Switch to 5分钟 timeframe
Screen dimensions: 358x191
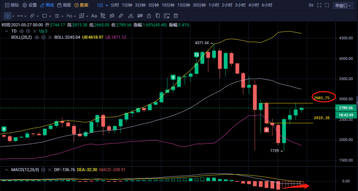coord(154,5)
